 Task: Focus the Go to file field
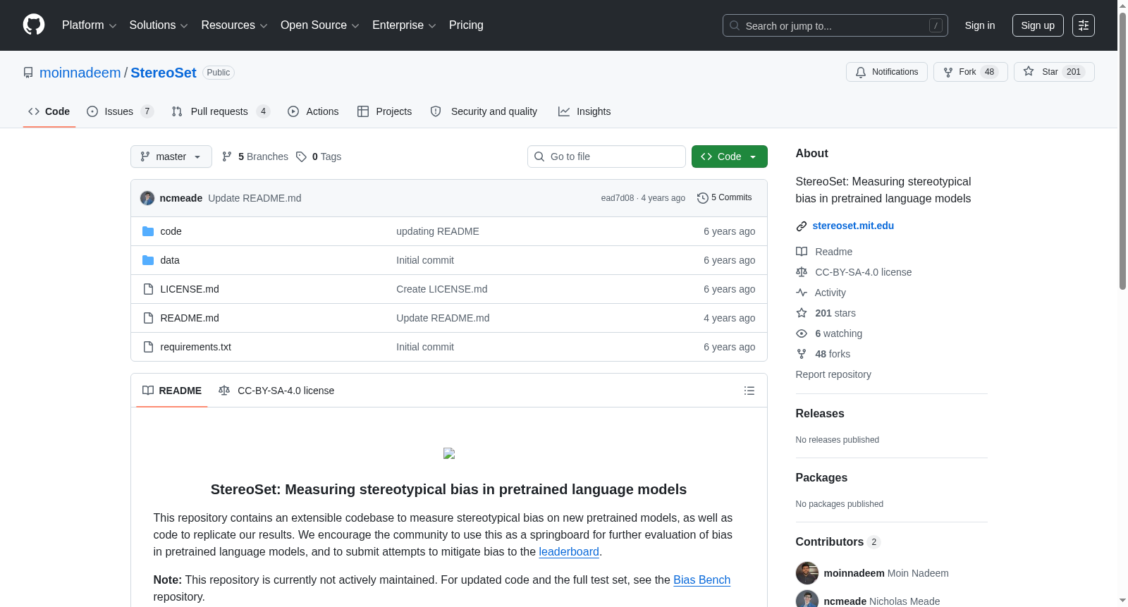(x=606, y=157)
